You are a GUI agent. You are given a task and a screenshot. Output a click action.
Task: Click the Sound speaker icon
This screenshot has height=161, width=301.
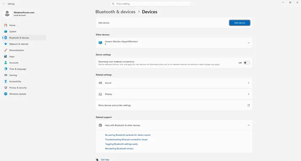coord(100,83)
